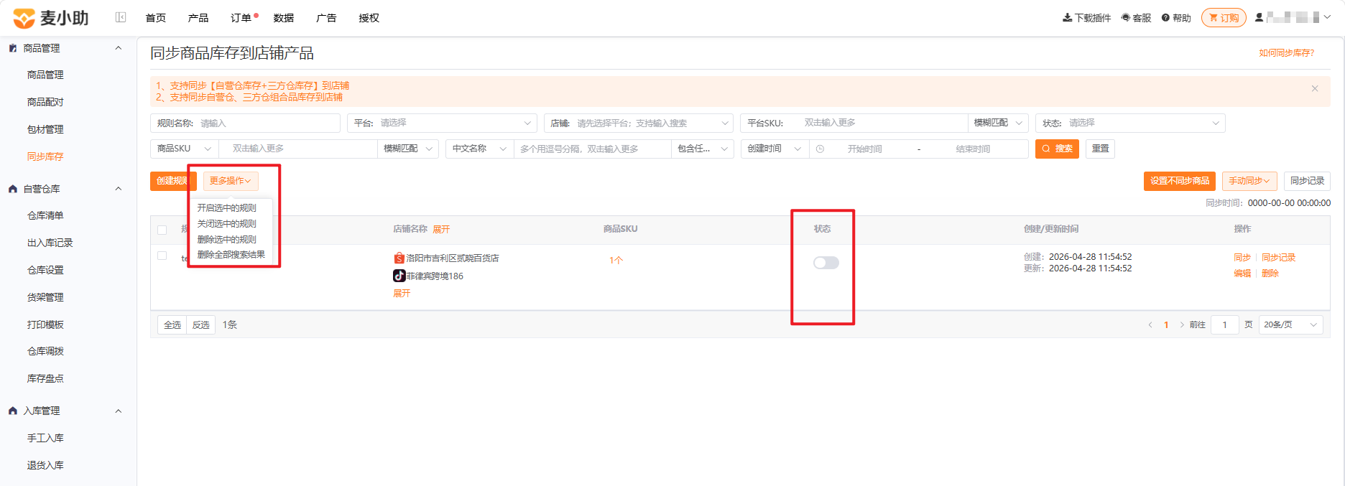Screen dimensions: 1345x486
Task: Open the 广告 top menu
Action: pos(326,18)
